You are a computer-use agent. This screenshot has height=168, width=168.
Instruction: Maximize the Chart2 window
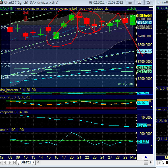pyautogui.click(x=139, y=2)
